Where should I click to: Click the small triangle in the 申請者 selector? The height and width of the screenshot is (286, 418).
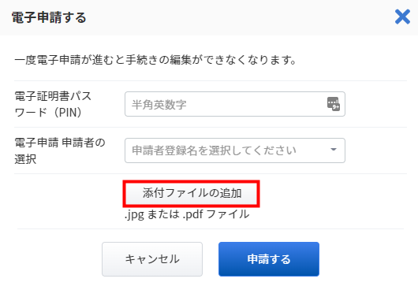(x=334, y=150)
